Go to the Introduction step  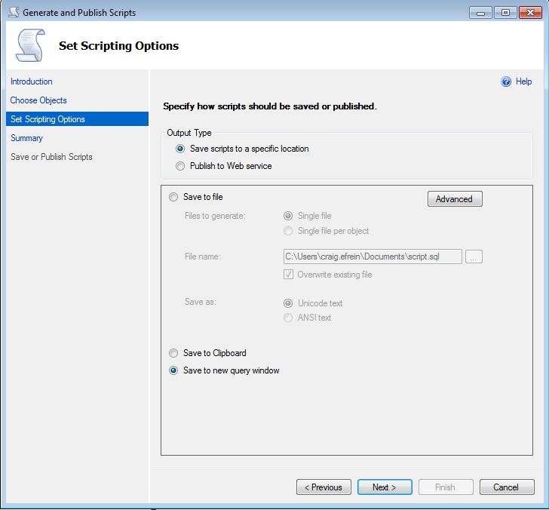(x=31, y=81)
